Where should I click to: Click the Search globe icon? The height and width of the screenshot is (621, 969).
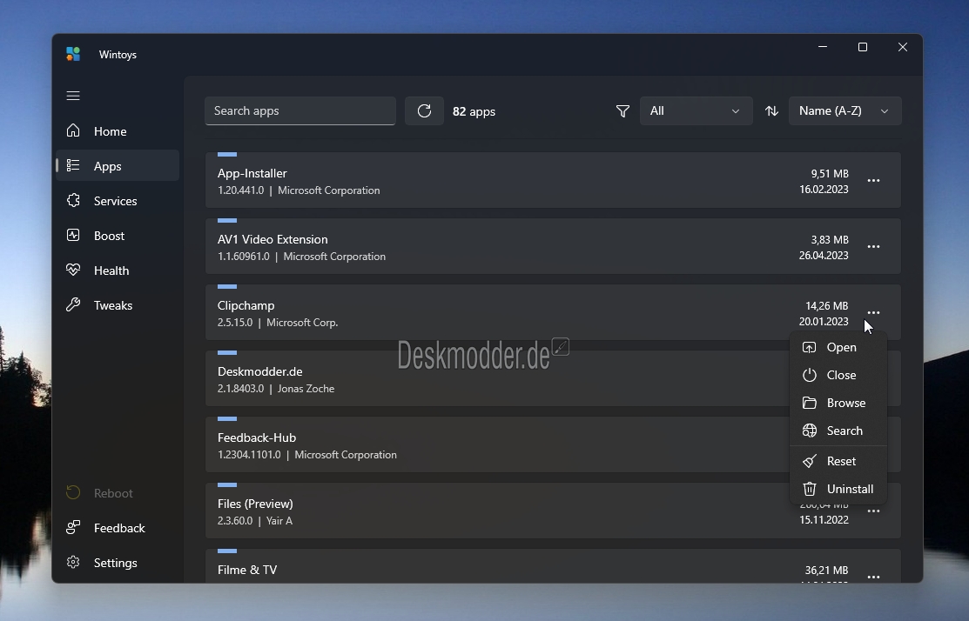pos(810,431)
